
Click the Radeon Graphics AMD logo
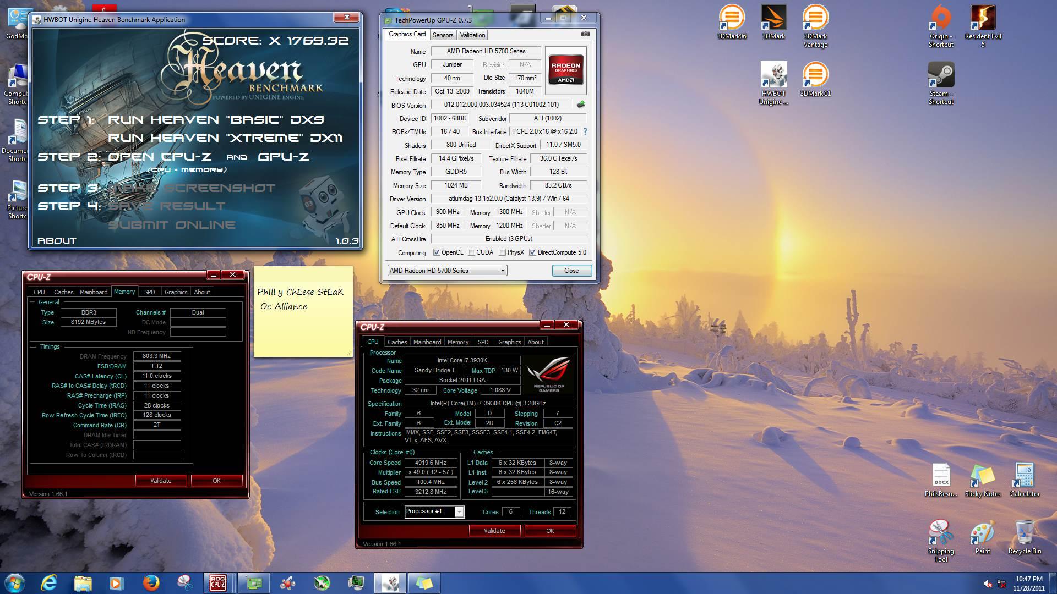pyautogui.click(x=566, y=70)
